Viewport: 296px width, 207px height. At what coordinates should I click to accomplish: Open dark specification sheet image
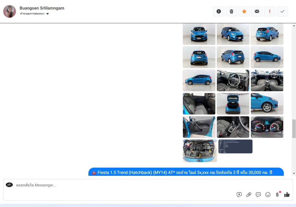(x=235, y=146)
